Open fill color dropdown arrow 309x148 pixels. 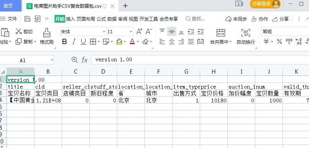(125, 42)
